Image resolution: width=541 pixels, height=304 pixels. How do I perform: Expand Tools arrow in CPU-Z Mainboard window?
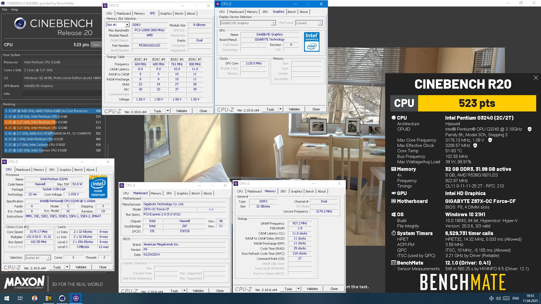click(x=184, y=290)
